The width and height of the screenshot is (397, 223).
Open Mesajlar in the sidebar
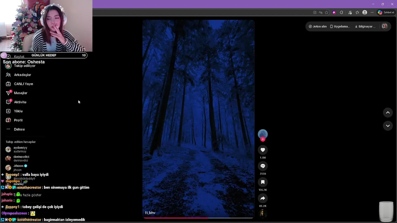click(x=20, y=93)
